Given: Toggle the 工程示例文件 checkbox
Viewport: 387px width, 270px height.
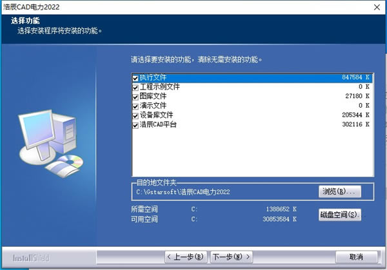Looking at the screenshot, I should pos(135,87).
